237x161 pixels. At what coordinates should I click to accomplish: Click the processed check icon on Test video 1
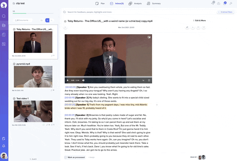[44, 125]
